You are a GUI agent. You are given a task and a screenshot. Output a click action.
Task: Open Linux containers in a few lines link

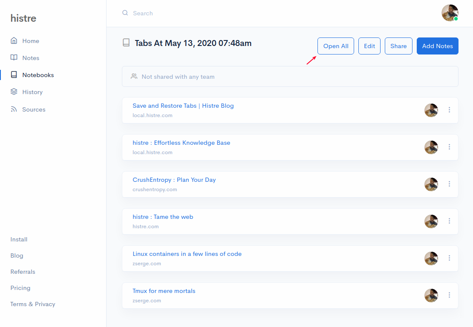click(187, 254)
